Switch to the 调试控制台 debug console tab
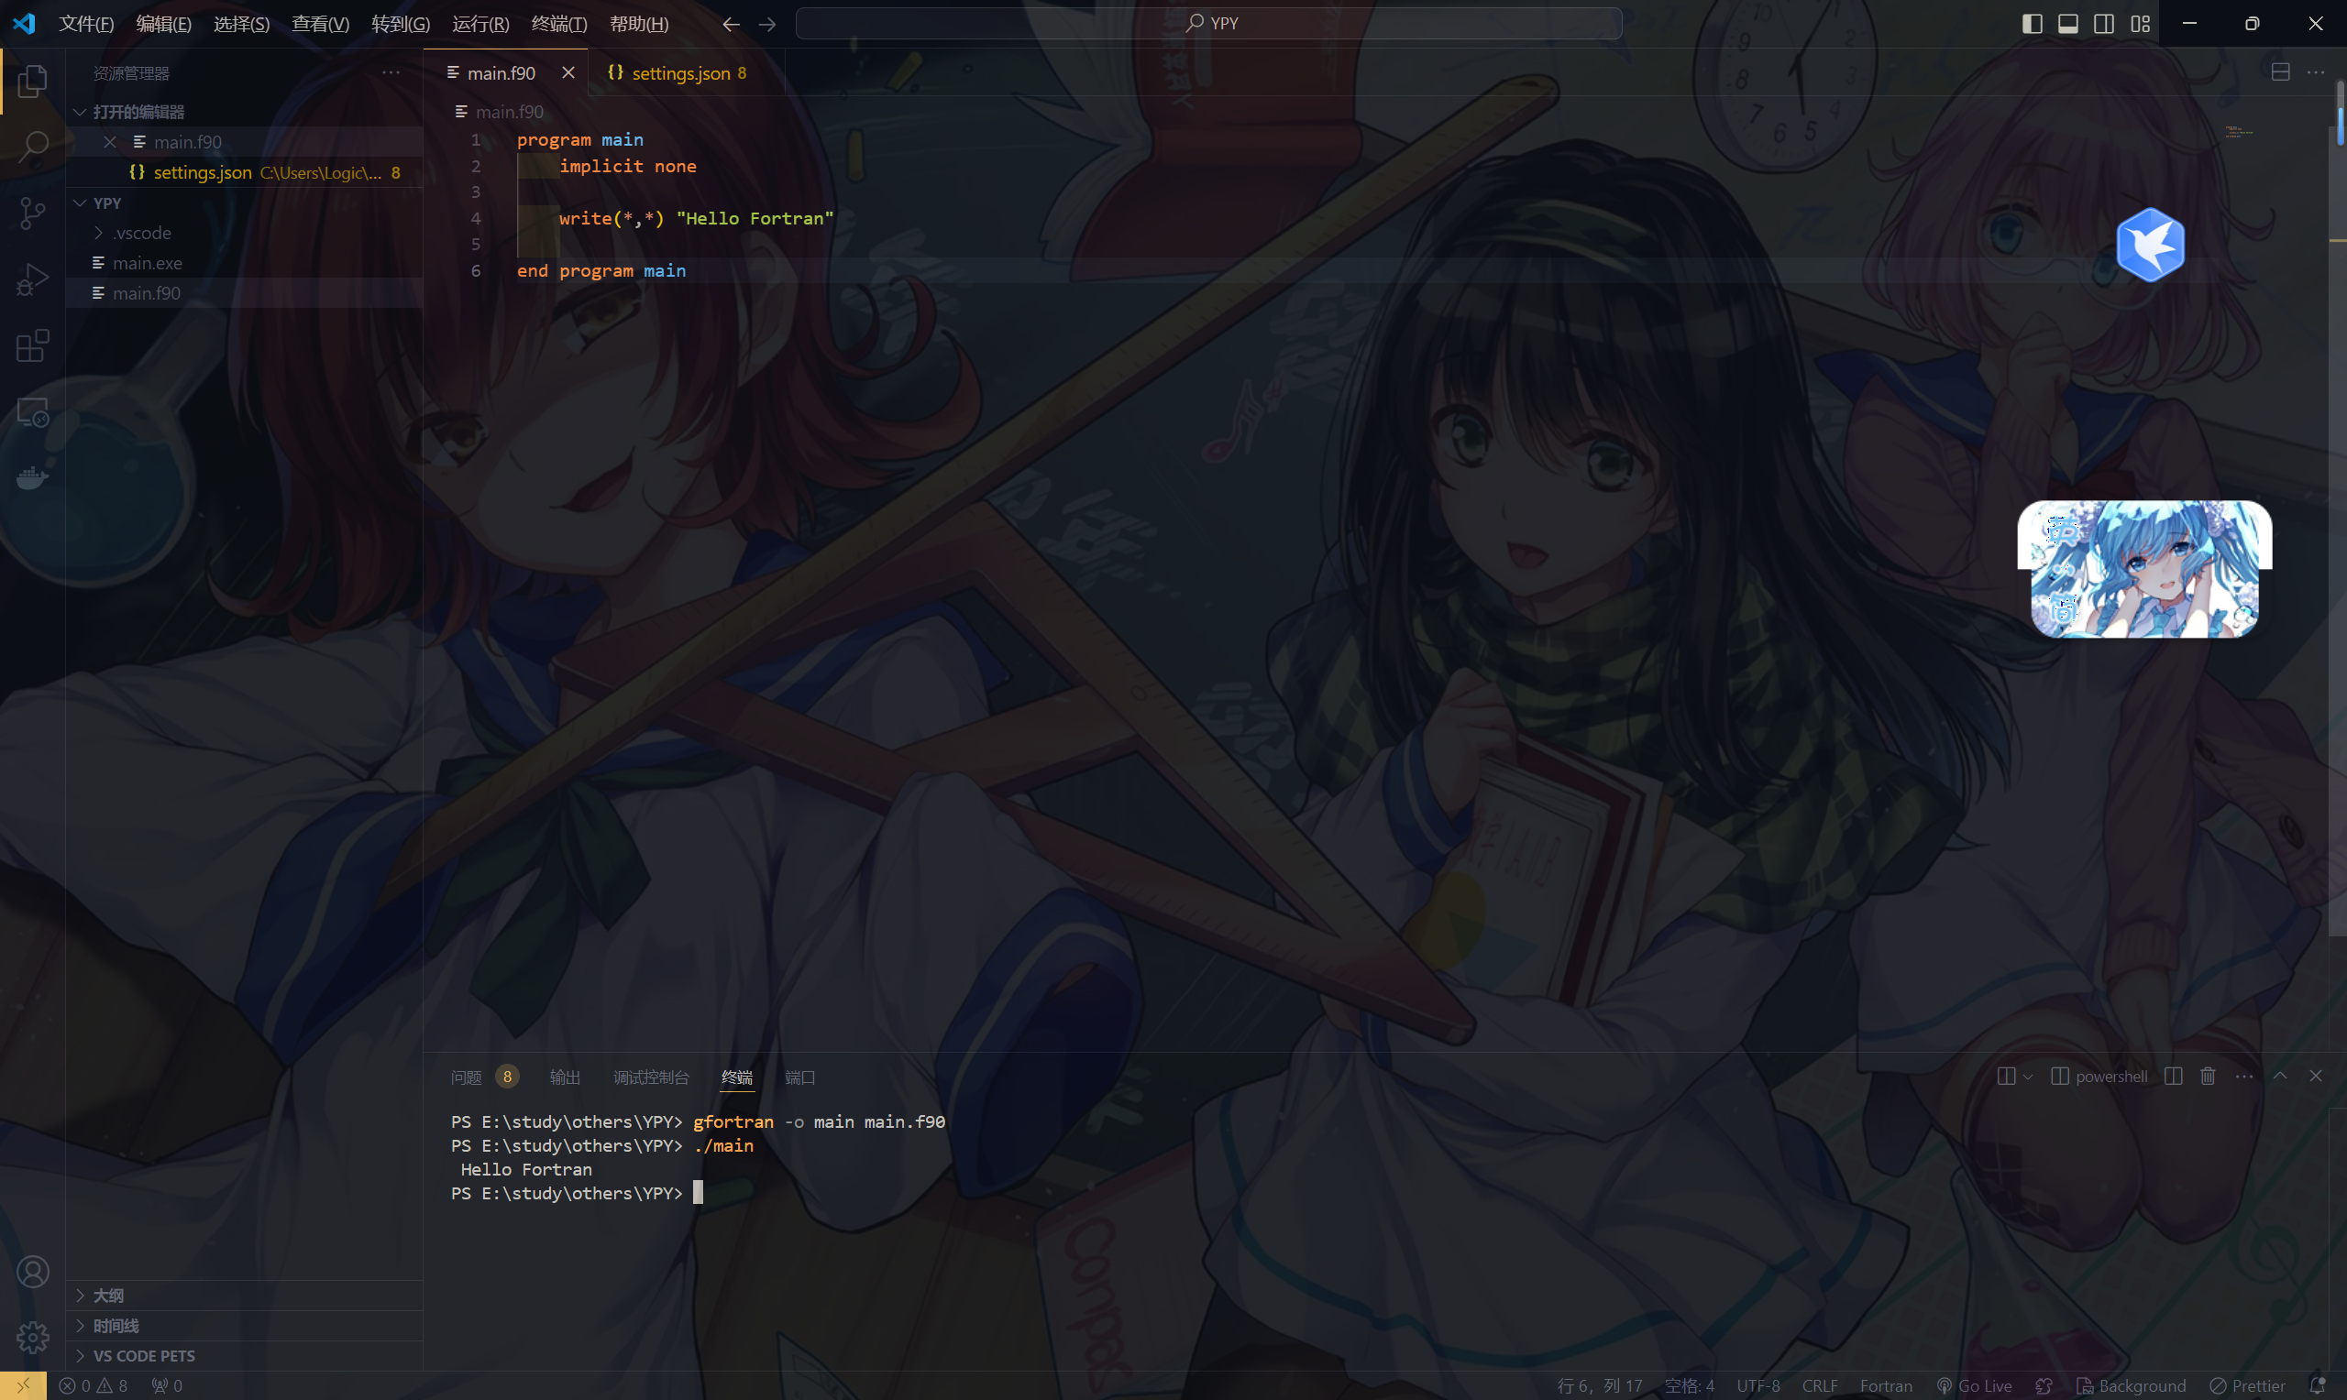 pyautogui.click(x=651, y=1077)
